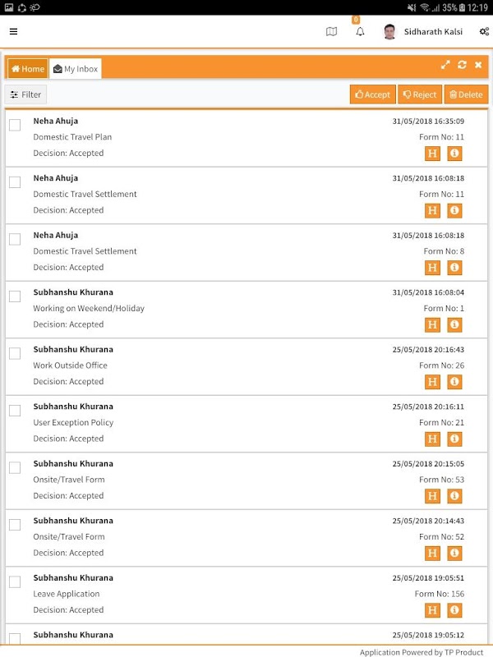Open the Sidharath Kalsi profile menu
This screenshot has height=657, width=493.
point(423,31)
